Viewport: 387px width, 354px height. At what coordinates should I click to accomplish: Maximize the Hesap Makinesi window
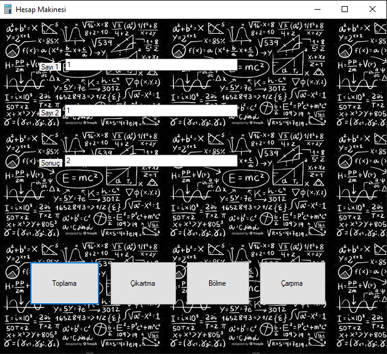tap(345, 10)
